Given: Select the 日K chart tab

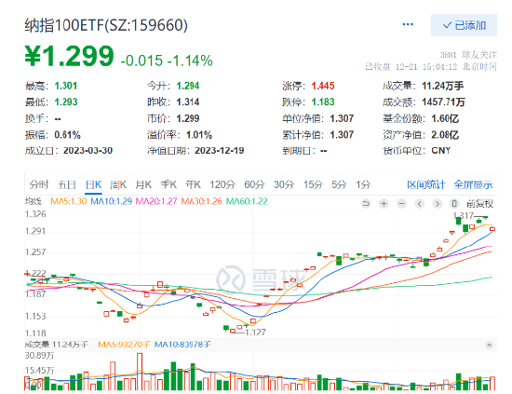Looking at the screenshot, I should click(93, 184).
